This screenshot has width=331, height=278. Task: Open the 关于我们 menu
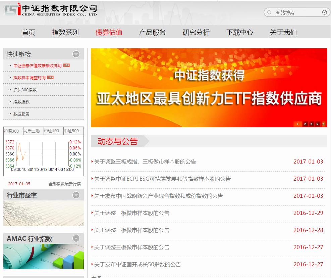tap(283, 32)
